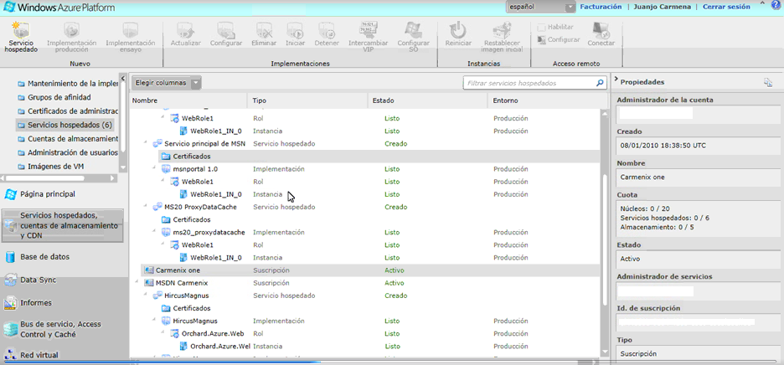
Task: Click the copy icon in Propiedades header
Action: [768, 83]
